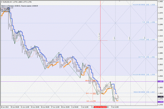Image resolution: width=164 pixels, height=109 pixels.
Task: Click the 3 Jul 12:00 time label
Action: pos(85,107)
